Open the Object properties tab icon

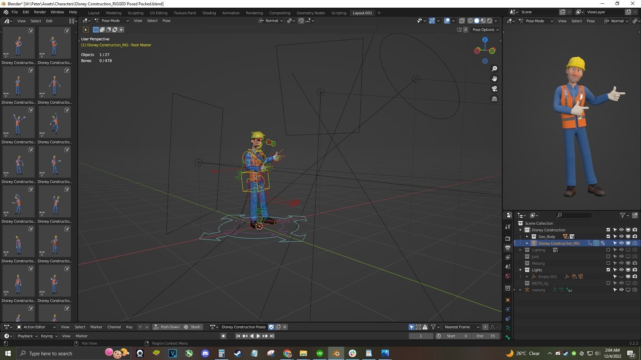click(x=508, y=300)
